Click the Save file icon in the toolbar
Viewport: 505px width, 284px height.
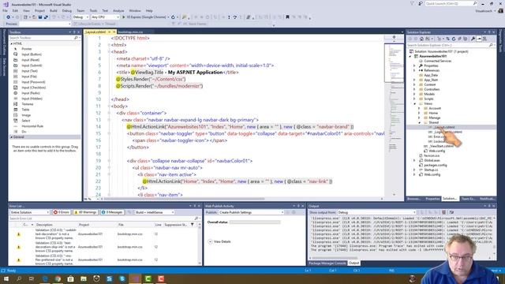click(40, 17)
